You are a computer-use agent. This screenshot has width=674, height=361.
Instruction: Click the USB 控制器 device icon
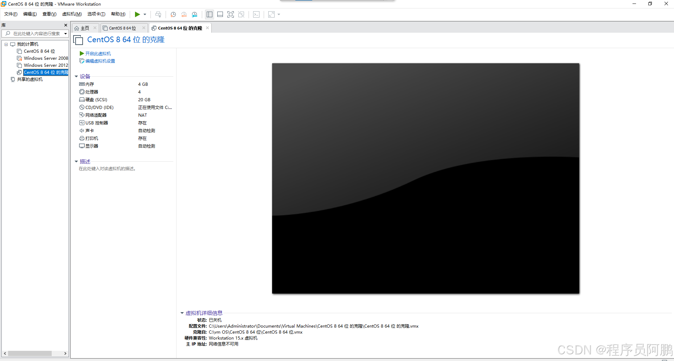click(82, 123)
